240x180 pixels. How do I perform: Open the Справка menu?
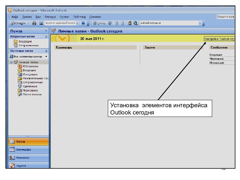(x=95, y=17)
